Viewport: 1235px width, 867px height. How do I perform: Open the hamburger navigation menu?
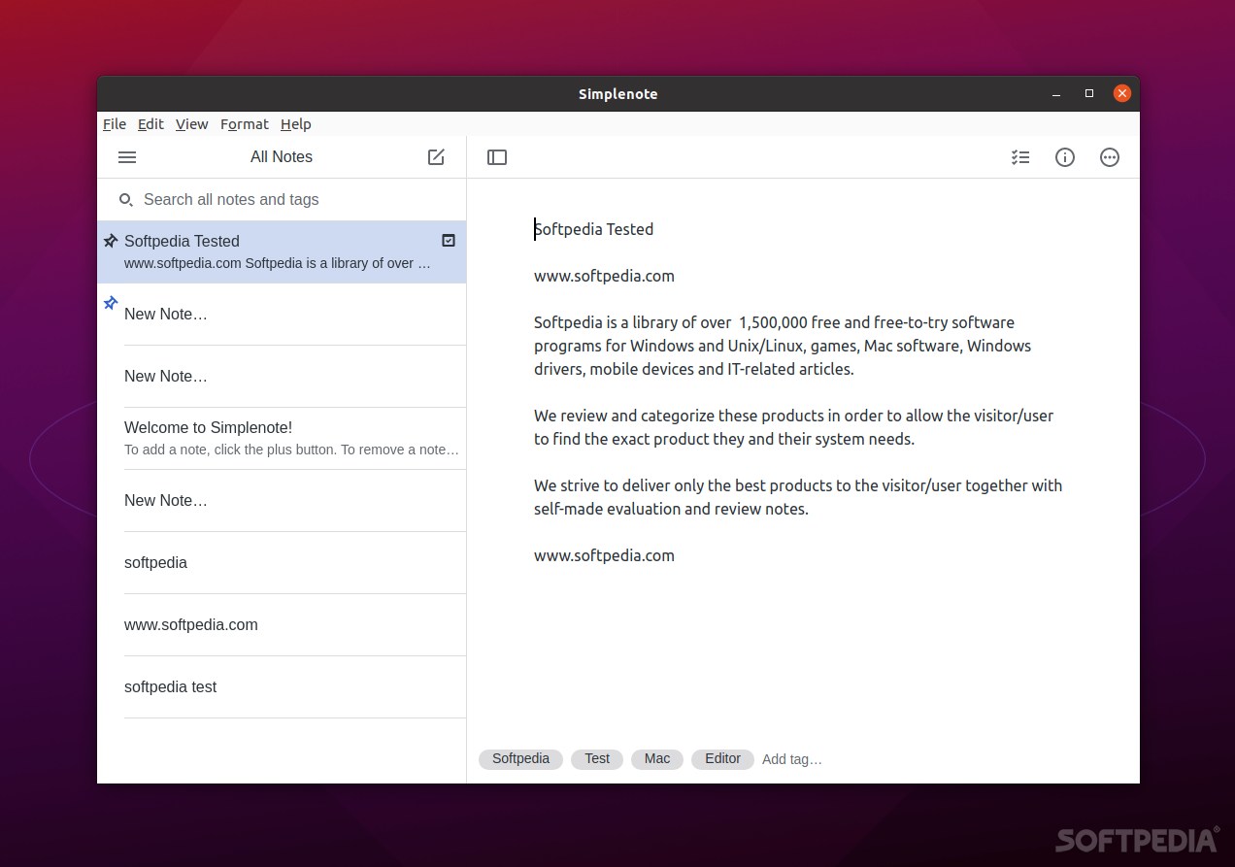coord(127,157)
